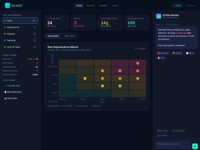
Task: Click the Açık Aksiyonlar value 11
Action: click(x=37, y=67)
